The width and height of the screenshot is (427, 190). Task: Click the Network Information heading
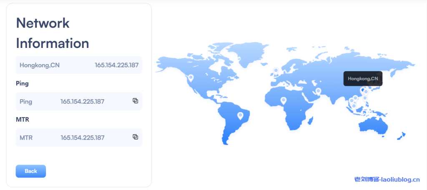pos(53,33)
